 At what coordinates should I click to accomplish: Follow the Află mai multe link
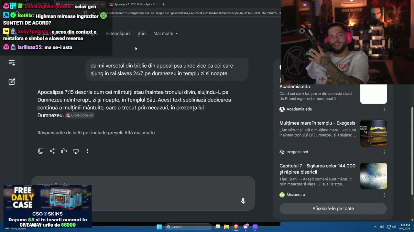pyautogui.click(x=139, y=133)
